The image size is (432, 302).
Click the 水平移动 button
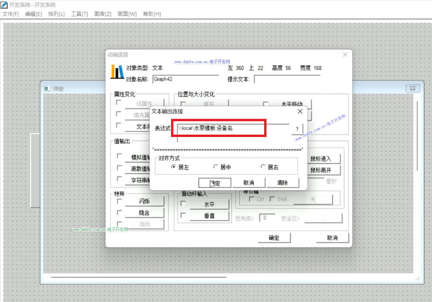pos(292,104)
